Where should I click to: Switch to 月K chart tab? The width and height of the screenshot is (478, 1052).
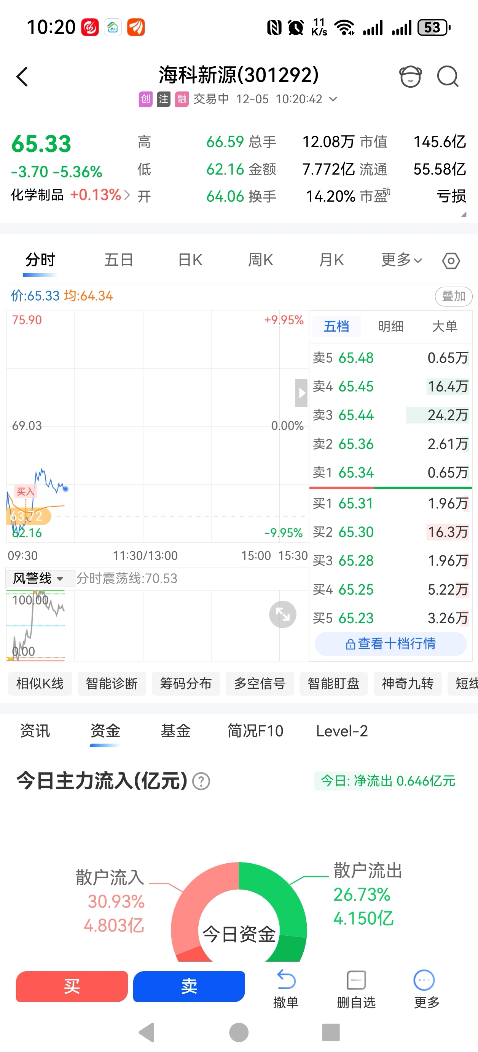coord(331,260)
